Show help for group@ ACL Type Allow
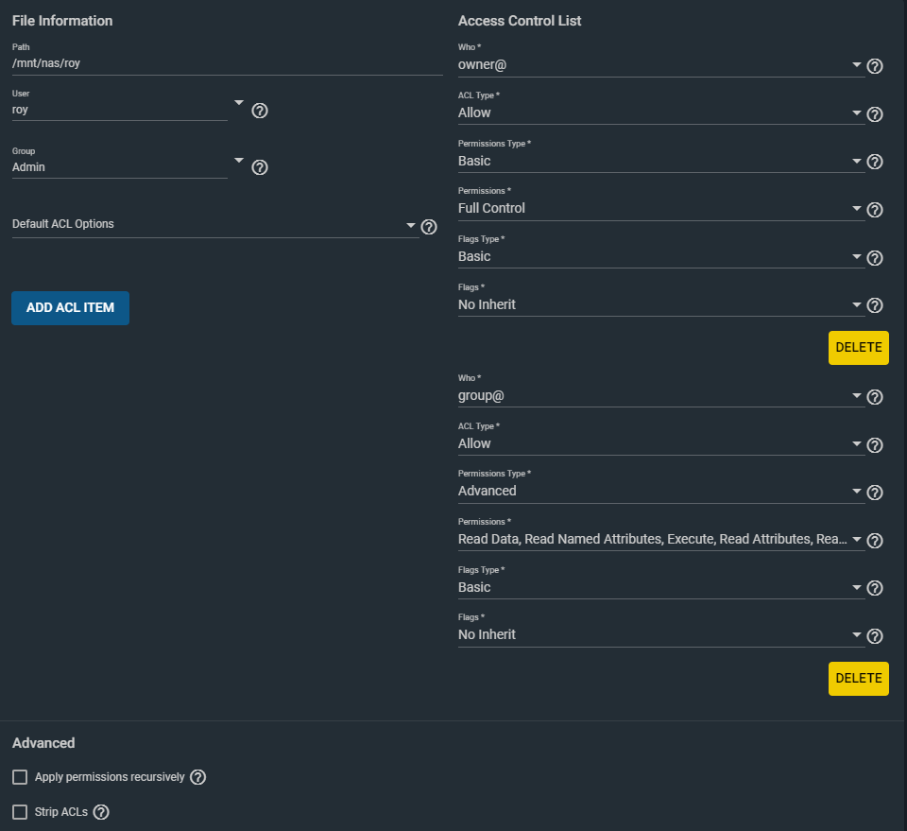 pos(875,444)
